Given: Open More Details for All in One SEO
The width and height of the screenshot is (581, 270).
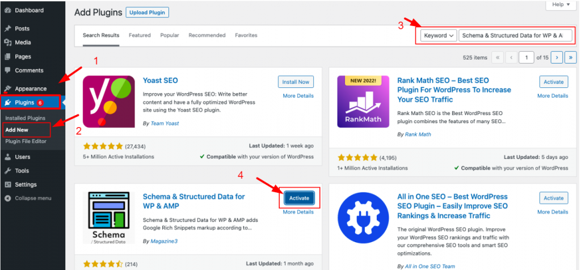Looking at the screenshot, I should [x=553, y=212].
